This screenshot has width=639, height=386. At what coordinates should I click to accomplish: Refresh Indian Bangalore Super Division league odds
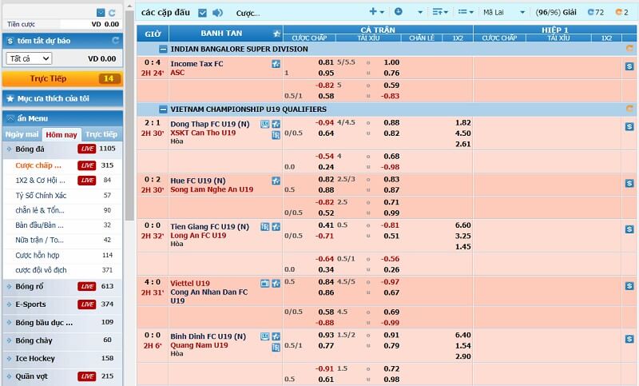(x=629, y=49)
